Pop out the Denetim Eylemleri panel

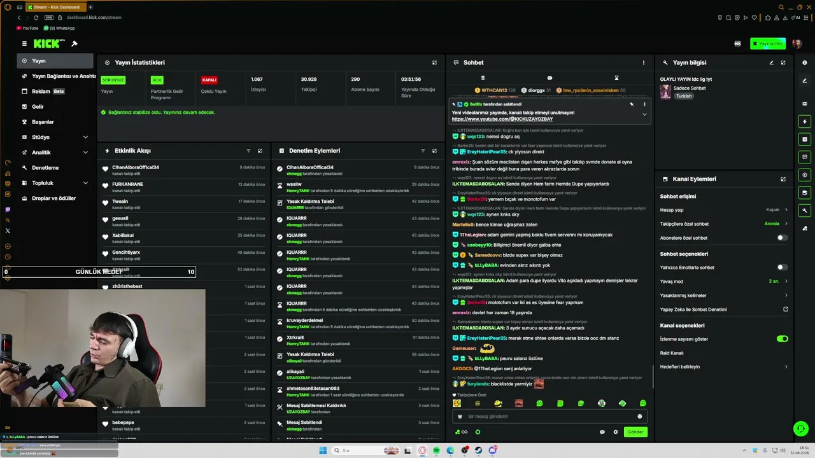pyautogui.click(x=435, y=151)
